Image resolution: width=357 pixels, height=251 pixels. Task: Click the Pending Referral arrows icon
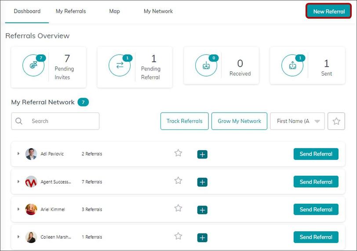pyautogui.click(x=120, y=65)
